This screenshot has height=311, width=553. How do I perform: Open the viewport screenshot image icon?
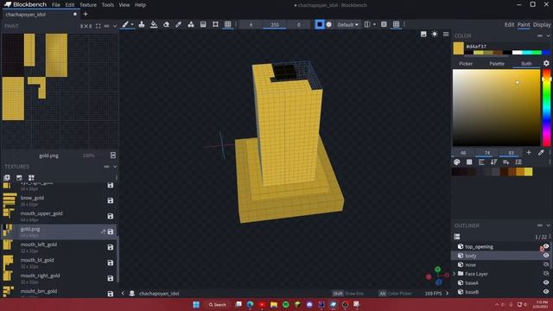click(423, 34)
